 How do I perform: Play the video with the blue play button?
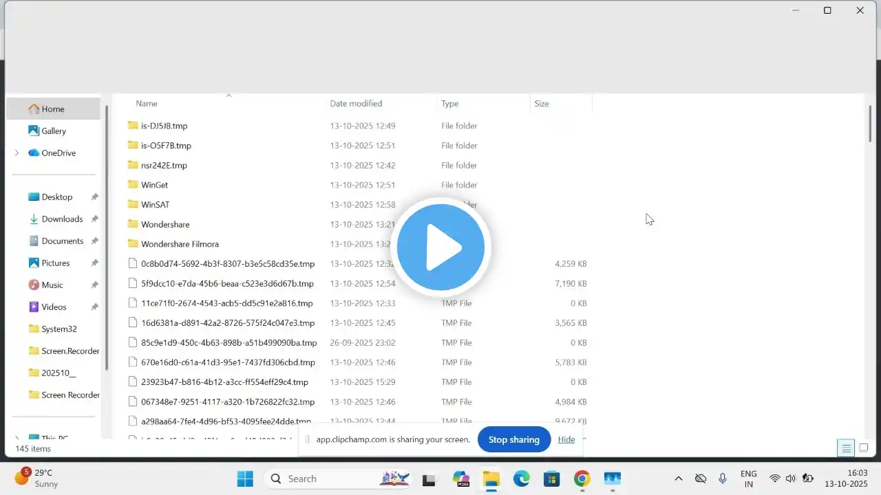(440, 247)
